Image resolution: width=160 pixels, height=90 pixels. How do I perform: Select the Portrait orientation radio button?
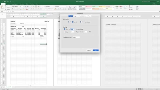[x=72, y=22]
